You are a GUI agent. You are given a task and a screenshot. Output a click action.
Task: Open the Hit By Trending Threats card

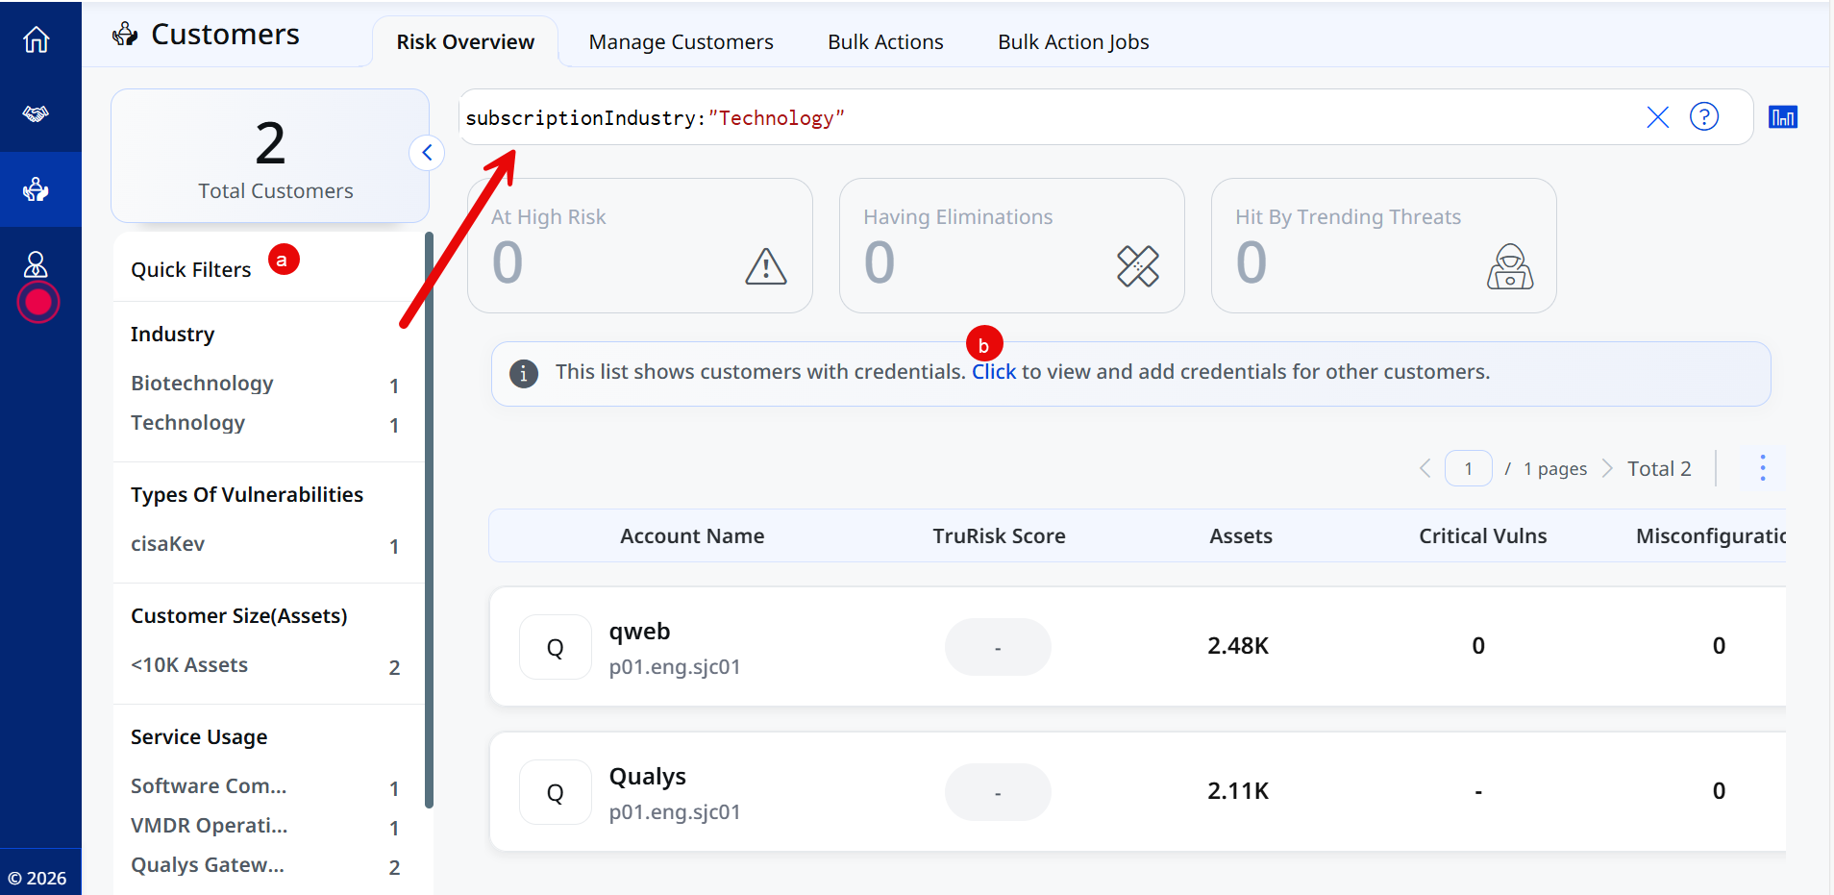coord(1384,245)
